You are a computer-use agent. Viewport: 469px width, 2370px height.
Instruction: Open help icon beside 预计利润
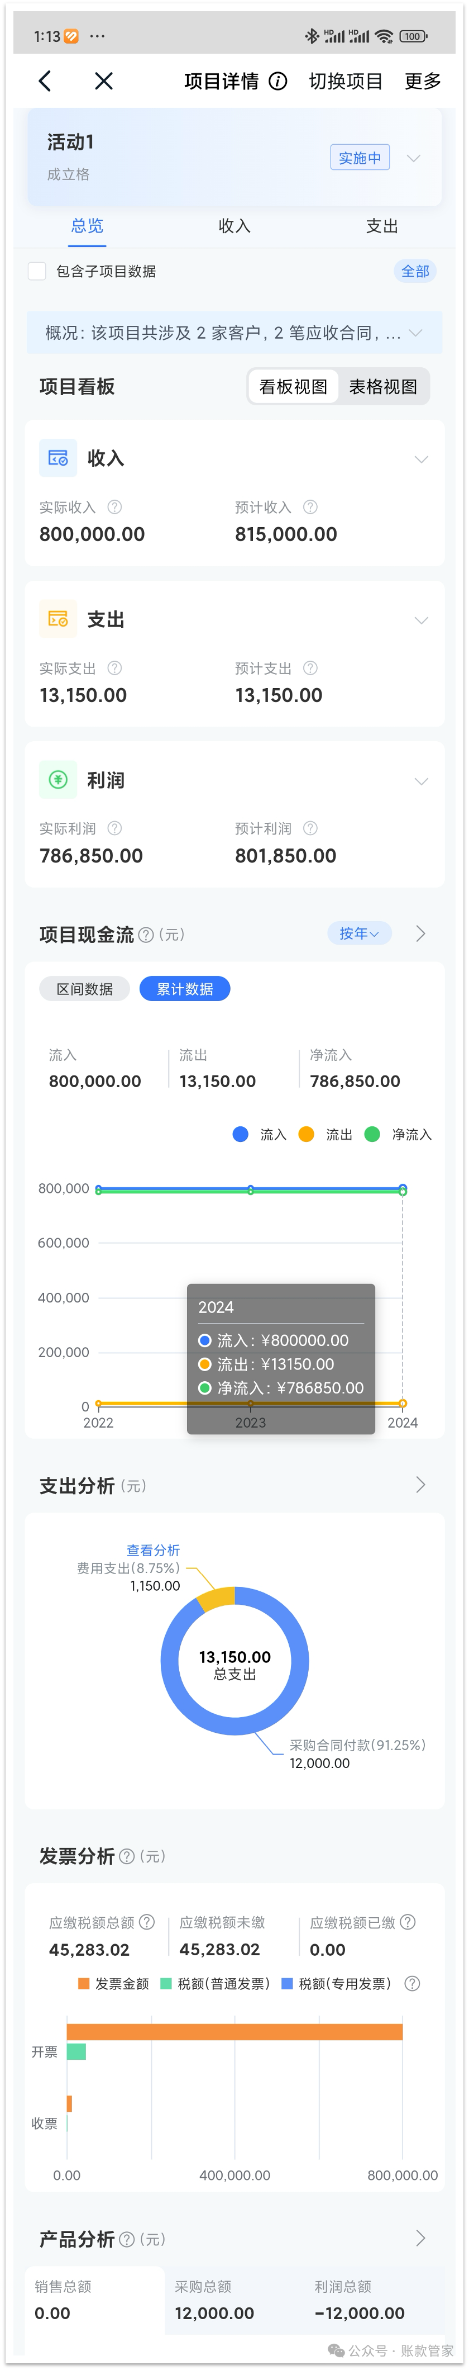[311, 828]
